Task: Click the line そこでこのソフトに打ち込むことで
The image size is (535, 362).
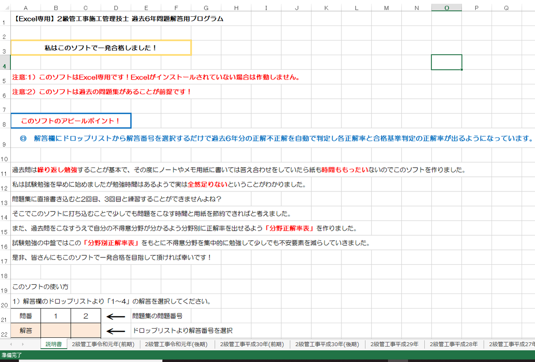Action: coord(151,214)
